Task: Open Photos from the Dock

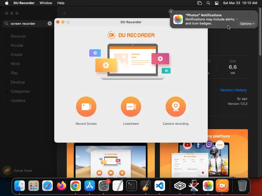Action: point(208,186)
